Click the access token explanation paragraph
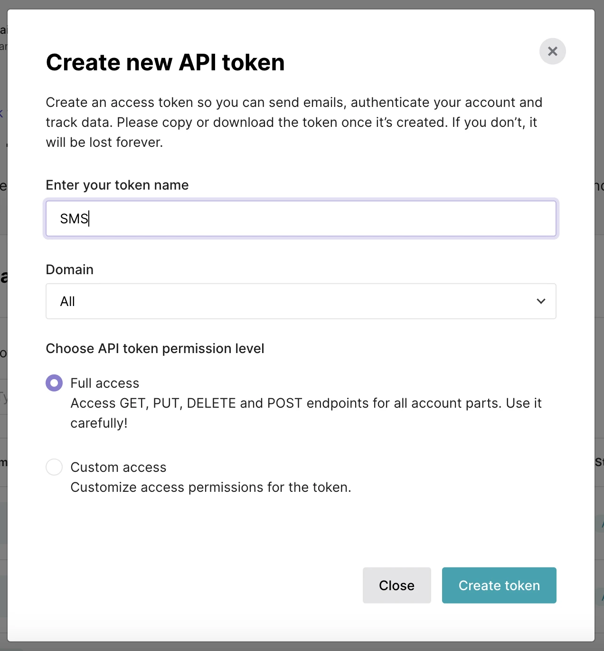 294,122
